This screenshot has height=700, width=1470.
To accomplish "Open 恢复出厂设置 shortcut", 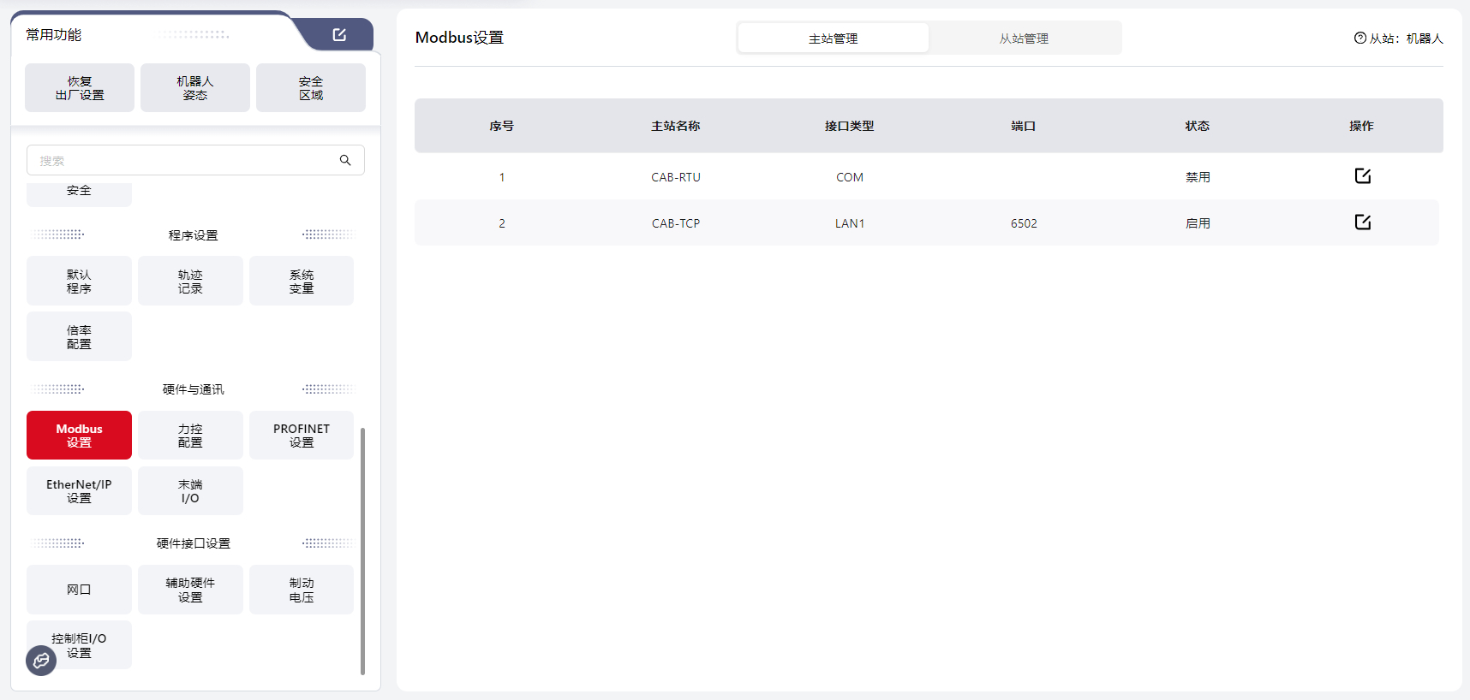I will point(80,88).
